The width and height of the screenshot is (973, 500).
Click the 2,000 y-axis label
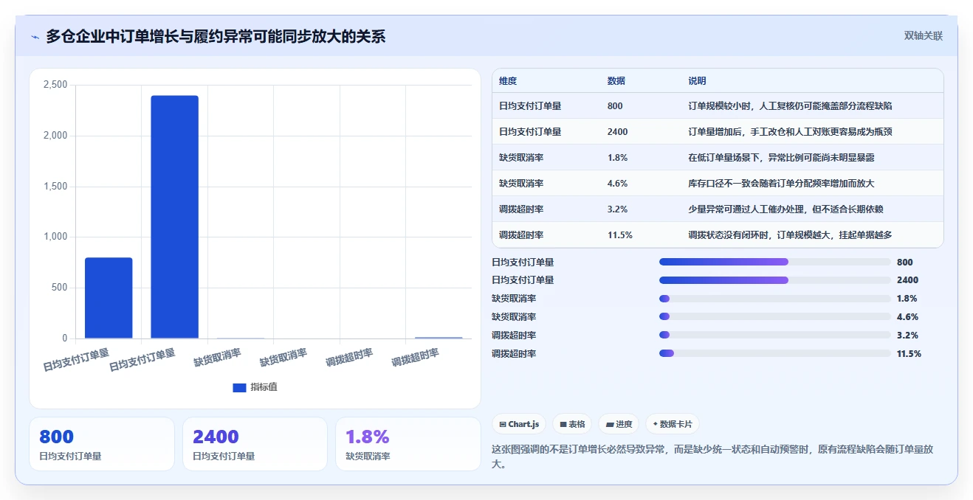point(55,136)
